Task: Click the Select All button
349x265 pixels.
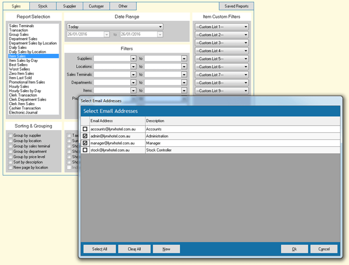Action: click(99, 249)
